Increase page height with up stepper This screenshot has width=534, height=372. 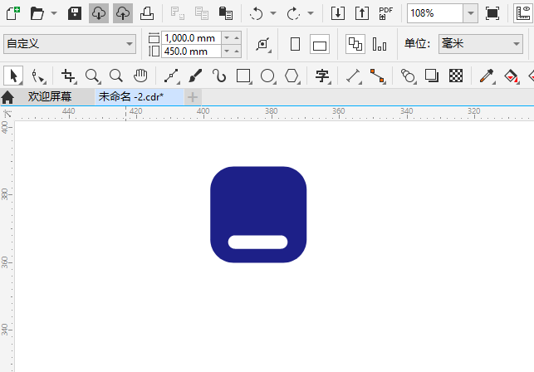click(x=237, y=51)
